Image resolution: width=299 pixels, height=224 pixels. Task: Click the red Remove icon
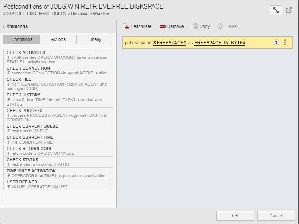(163, 26)
